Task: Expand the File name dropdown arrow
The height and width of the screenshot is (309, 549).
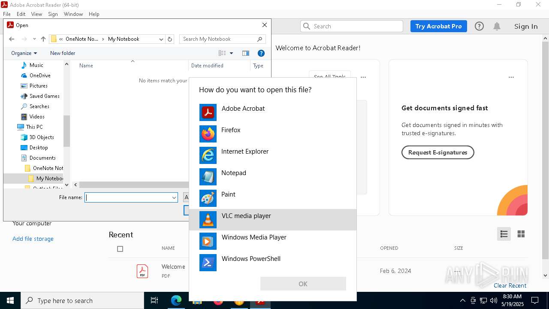Action: click(x=174, y=197)
